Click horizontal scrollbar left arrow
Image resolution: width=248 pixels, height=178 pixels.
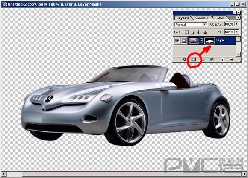(x=4, y=174)
